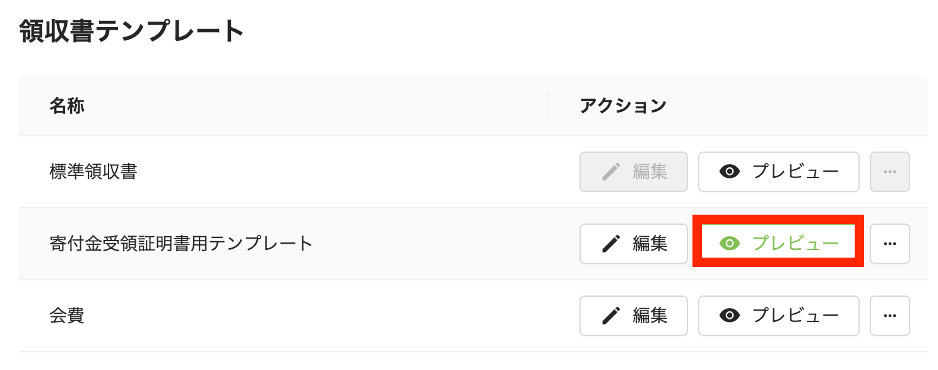Viewport: 938px width, 370px height.
Task: Select the 名称 column header
Action: (x=67, y=106)
